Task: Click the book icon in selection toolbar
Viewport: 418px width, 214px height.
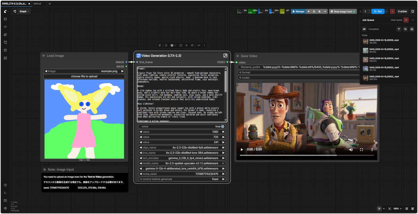Action: pyautogui.click(x=192, y=45)
